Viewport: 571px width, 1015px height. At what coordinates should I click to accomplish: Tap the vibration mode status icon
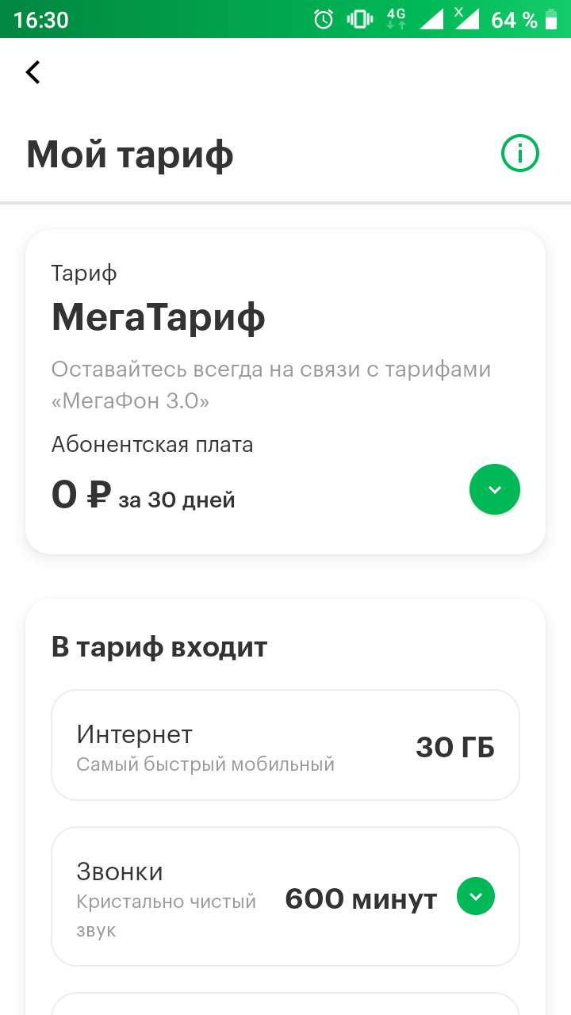coord(360,19)
